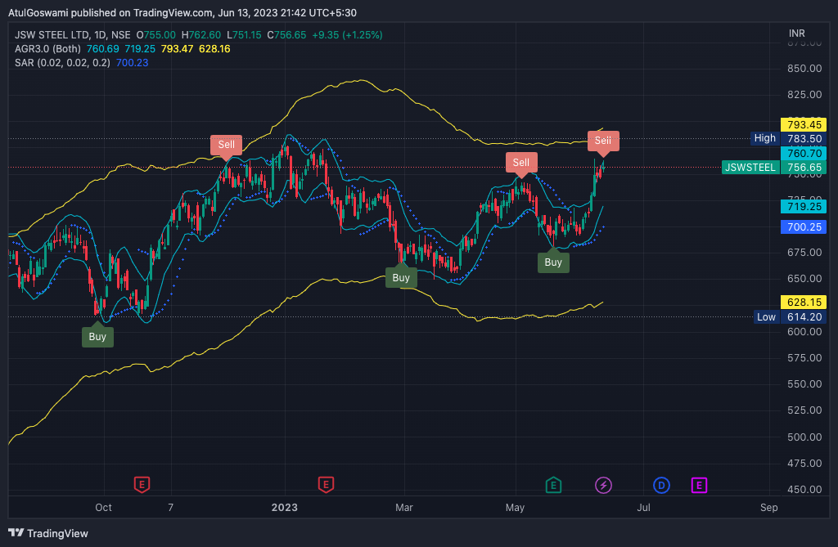Click the yellow 793.45 price tag
838x547 pixels.
tap(804, 124)
